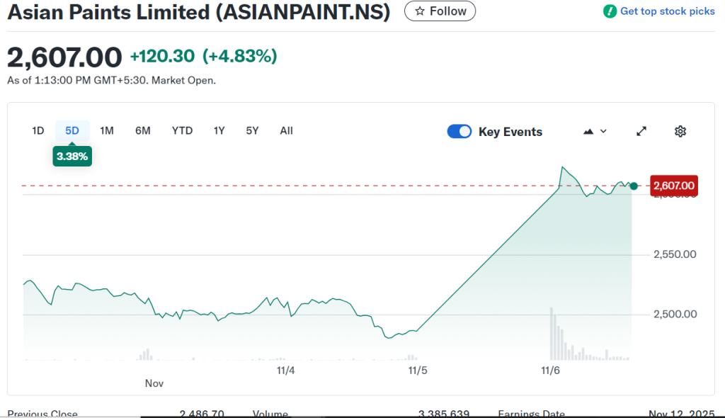Select the green price dot on chart

point(634,186)
